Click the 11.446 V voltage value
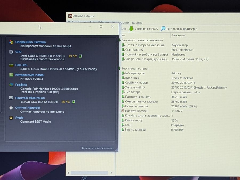Screen dimensions: 240x180 tap(177, 111)
